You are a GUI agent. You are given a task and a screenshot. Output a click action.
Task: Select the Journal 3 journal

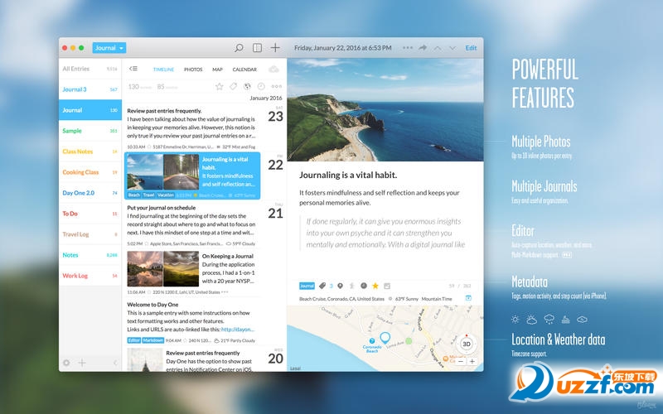click(x=90, y=89)
